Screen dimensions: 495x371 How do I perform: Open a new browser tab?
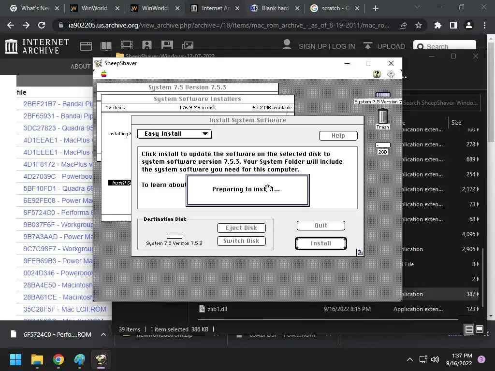click(375, 8)
